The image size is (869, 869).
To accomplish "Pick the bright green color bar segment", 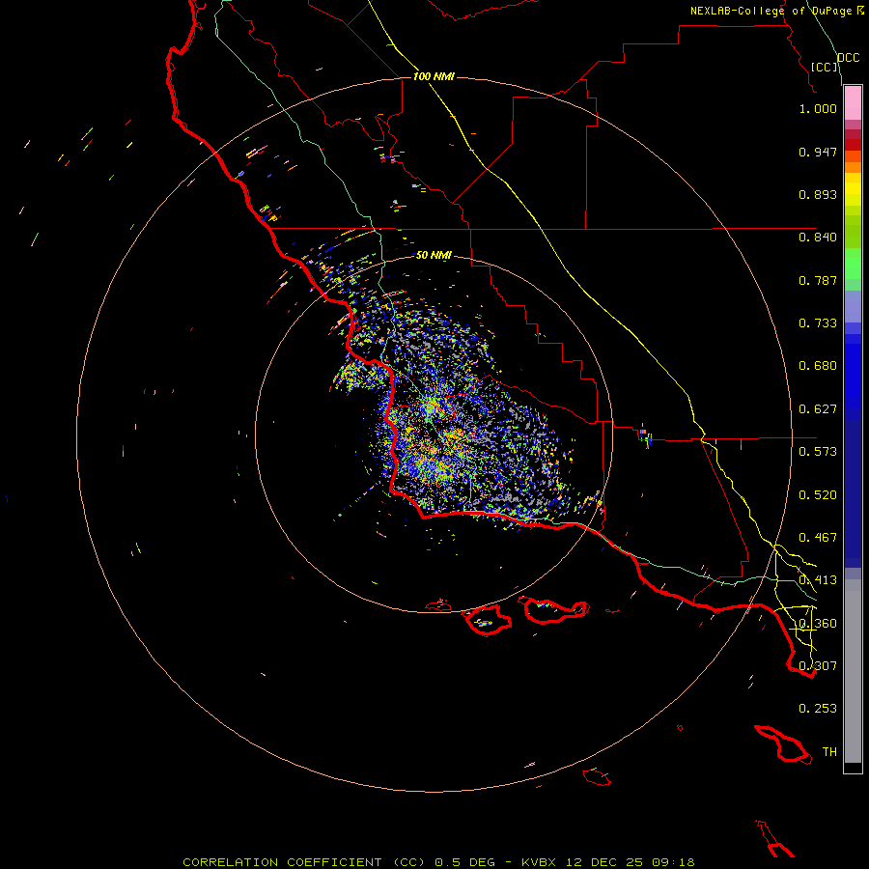I will coord(853,264).
